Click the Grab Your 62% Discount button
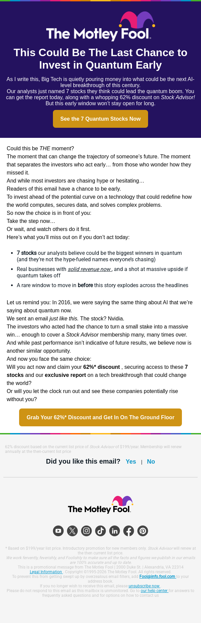 pyautogui.click(x=100, y=417)
